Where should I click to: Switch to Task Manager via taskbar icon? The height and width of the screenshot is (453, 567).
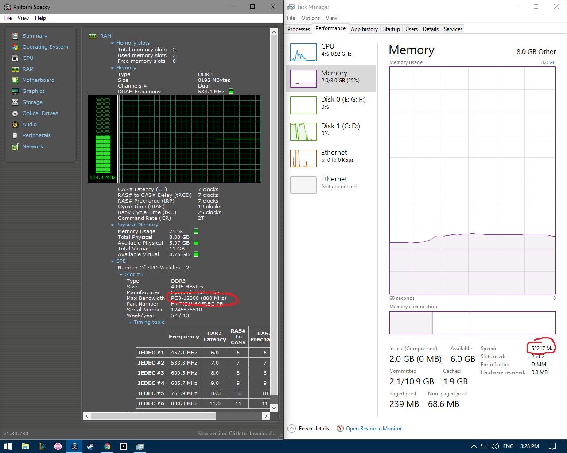[140, 446]
